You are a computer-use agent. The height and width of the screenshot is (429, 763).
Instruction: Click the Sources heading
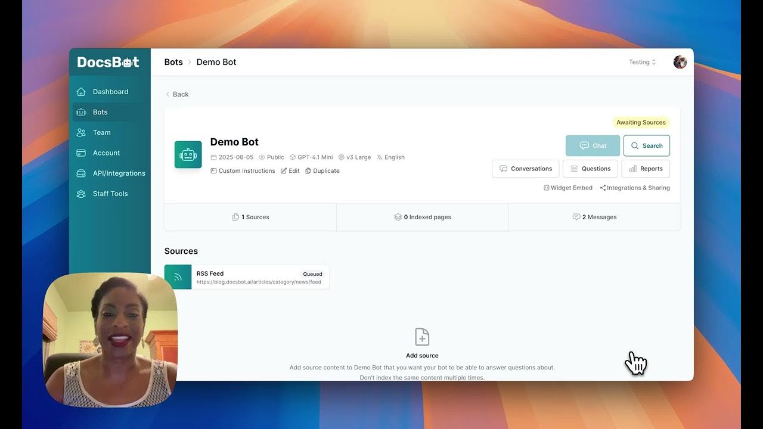181,251
